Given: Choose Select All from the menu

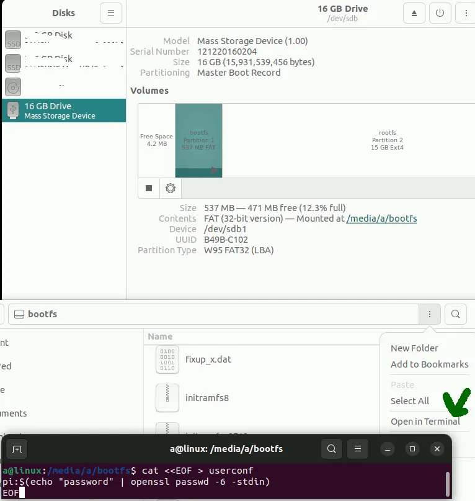Looking at the screenshot, I should [x=410, y=400].
